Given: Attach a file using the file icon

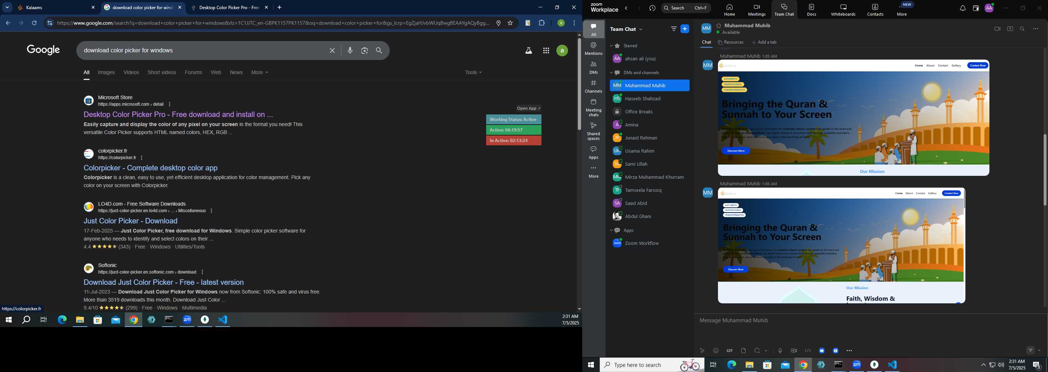Looking at the screenshot, I should click(743, 351).
